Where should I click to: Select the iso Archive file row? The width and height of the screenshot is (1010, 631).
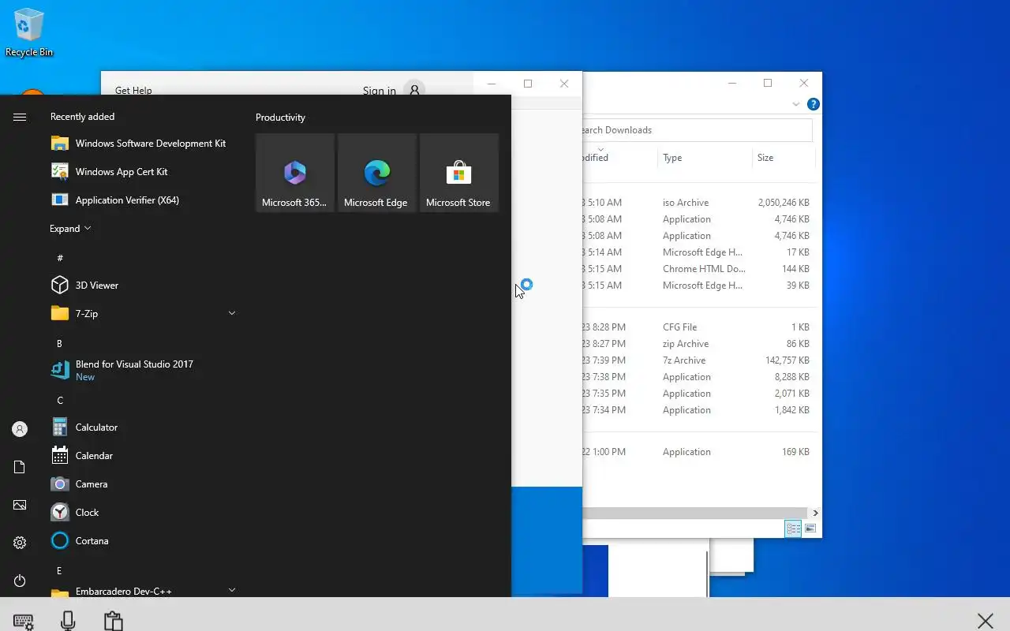pos(698,203)
